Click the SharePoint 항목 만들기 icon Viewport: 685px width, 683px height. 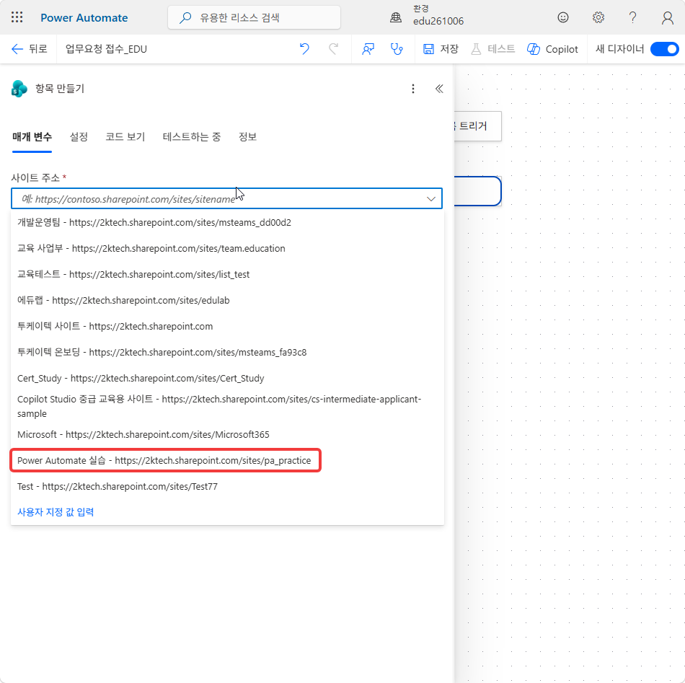coord(19,89)
